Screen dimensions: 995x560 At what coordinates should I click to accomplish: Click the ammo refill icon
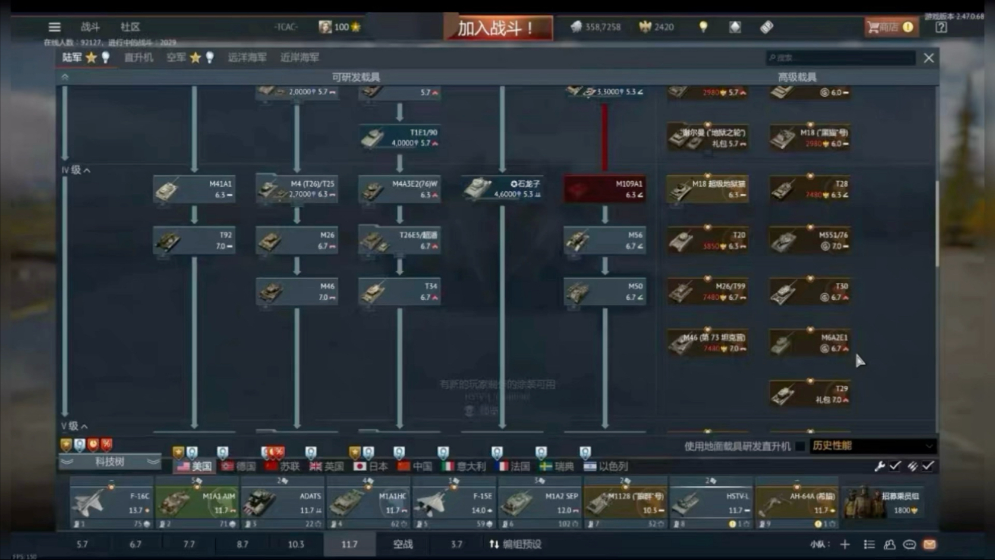pyautogui.click(x=912, y=466)
